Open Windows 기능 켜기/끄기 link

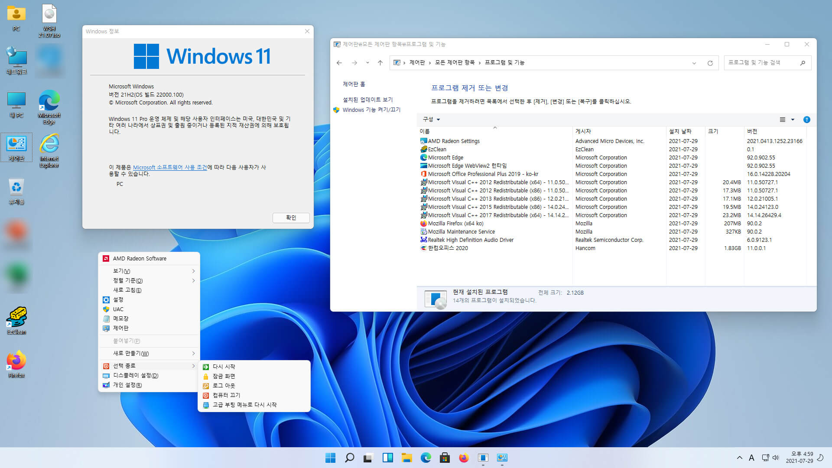click(x=371, y=110)
